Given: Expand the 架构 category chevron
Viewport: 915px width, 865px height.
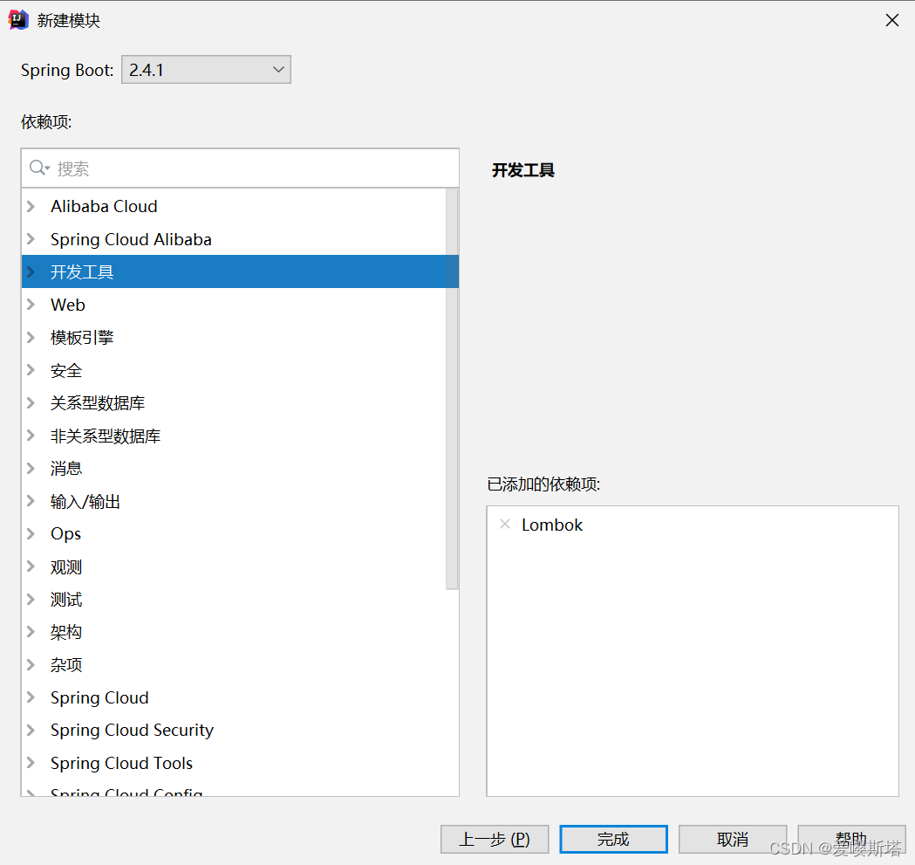Looking at the screenshot, I should pos(31,631).
